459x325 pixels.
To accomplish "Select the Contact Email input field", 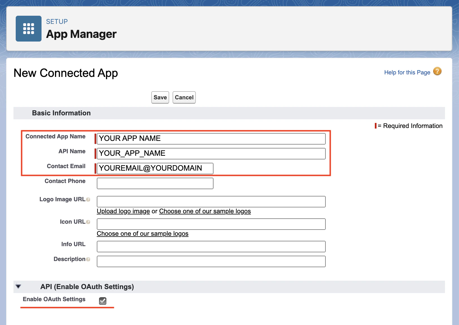I will click(x=155, y=168).
